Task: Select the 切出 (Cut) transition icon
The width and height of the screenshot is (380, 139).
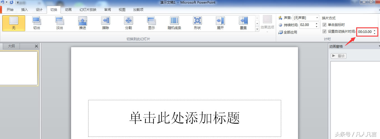Action: coord(37,21)
